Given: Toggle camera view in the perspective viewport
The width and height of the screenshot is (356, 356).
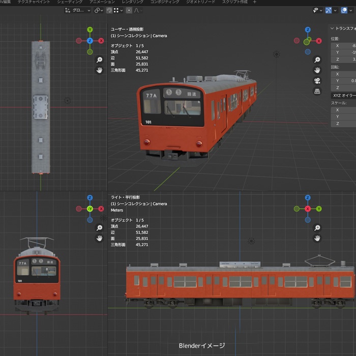Looking at the screenshot, I should tap(317, 81).
